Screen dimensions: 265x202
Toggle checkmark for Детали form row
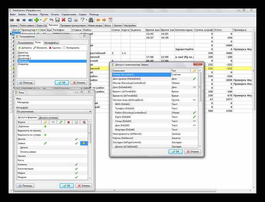coord(76,139)
